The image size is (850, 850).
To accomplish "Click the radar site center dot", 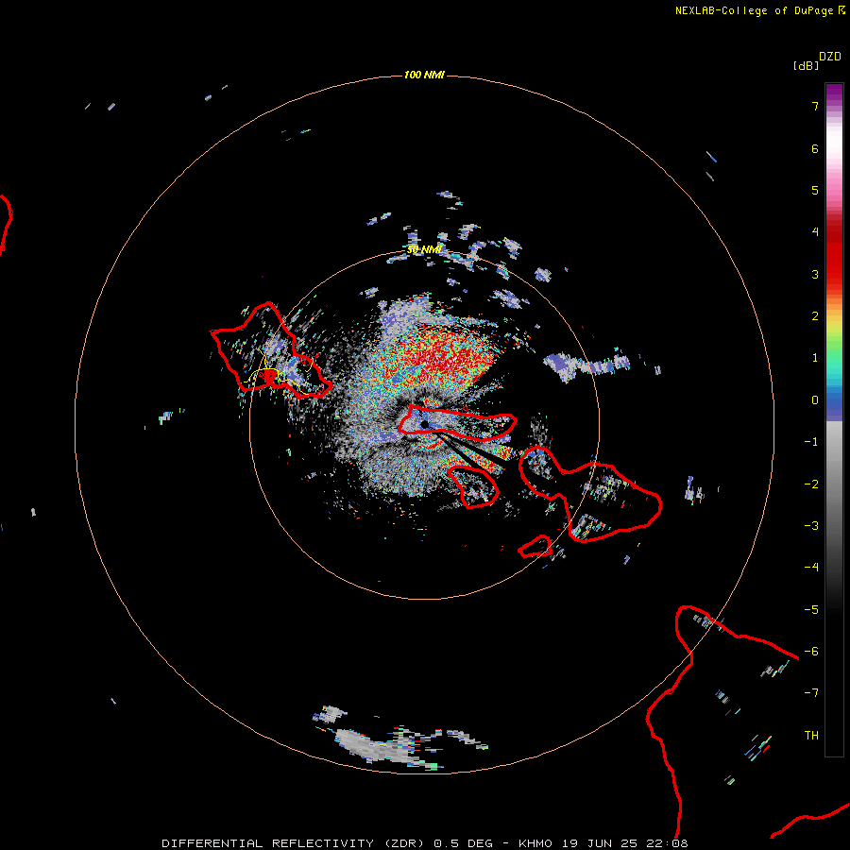I will point(424,424).
